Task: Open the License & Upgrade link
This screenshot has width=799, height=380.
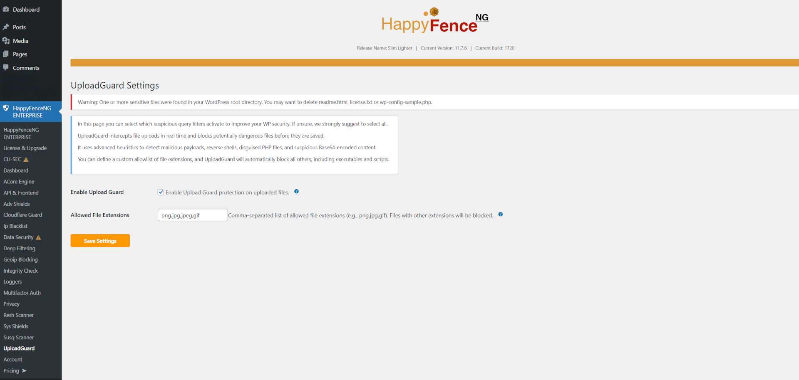Action: (x=25, y=148)
